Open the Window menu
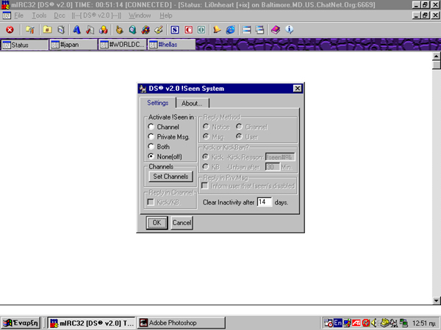Image resolution: width=441 pixels, height=330 pixels. [140, 15]
